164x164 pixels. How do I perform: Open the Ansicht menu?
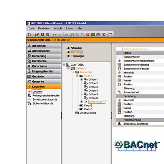pyautogui.click(x=58, y=28)
